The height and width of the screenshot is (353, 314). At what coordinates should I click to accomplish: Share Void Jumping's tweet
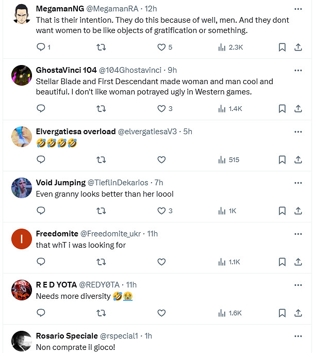tap(298, 211)
